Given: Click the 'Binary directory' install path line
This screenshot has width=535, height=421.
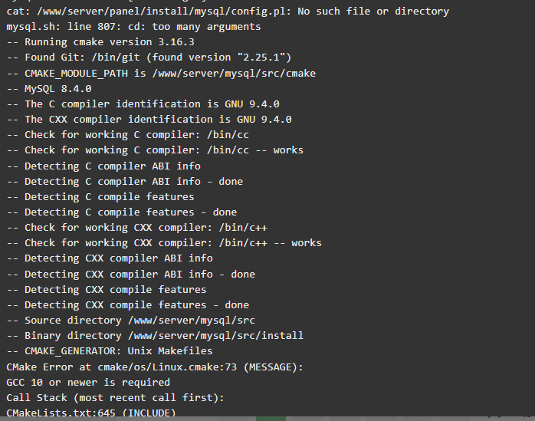Looking at the screenshot, I should pyautogui.click(x=155, y=336).
